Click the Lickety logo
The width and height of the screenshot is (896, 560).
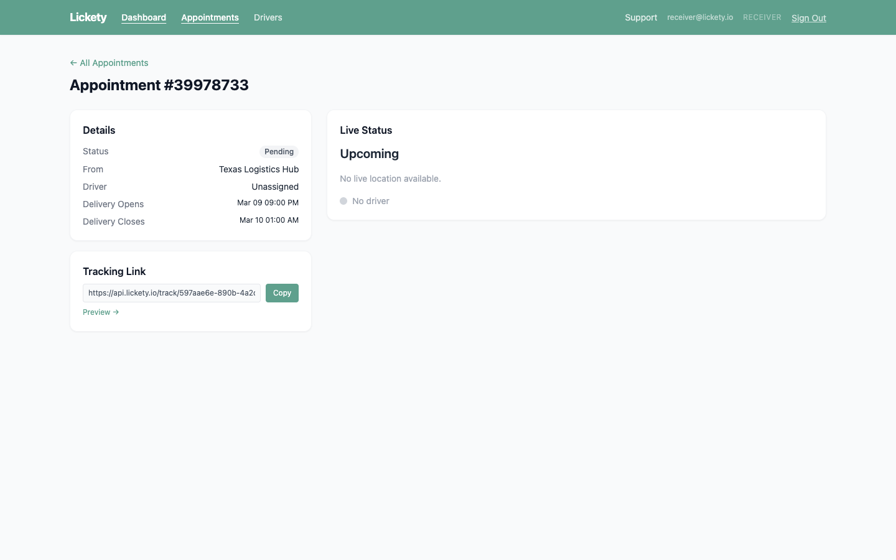(88, 17)
